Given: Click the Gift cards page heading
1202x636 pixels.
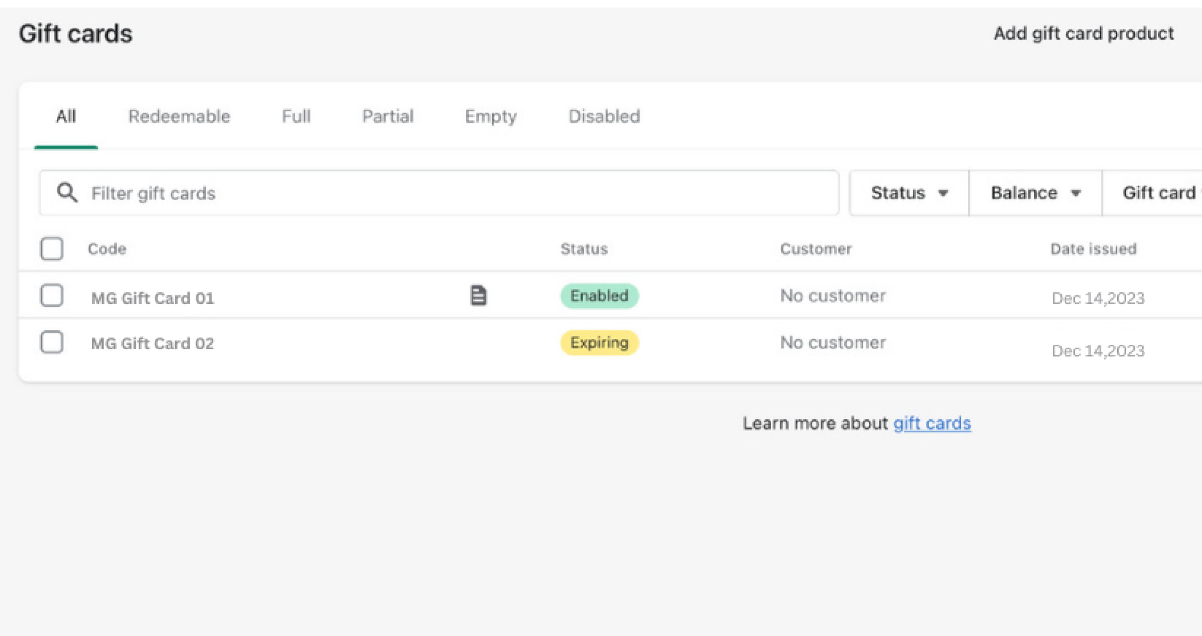Looking at the screenshot, I should pos(76,34).
